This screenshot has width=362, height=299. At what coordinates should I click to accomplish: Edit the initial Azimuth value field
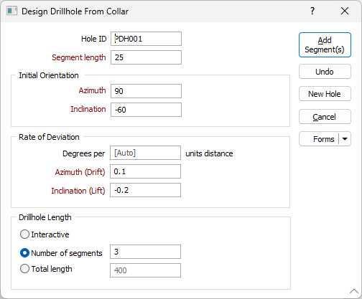(x=146, y=91)
